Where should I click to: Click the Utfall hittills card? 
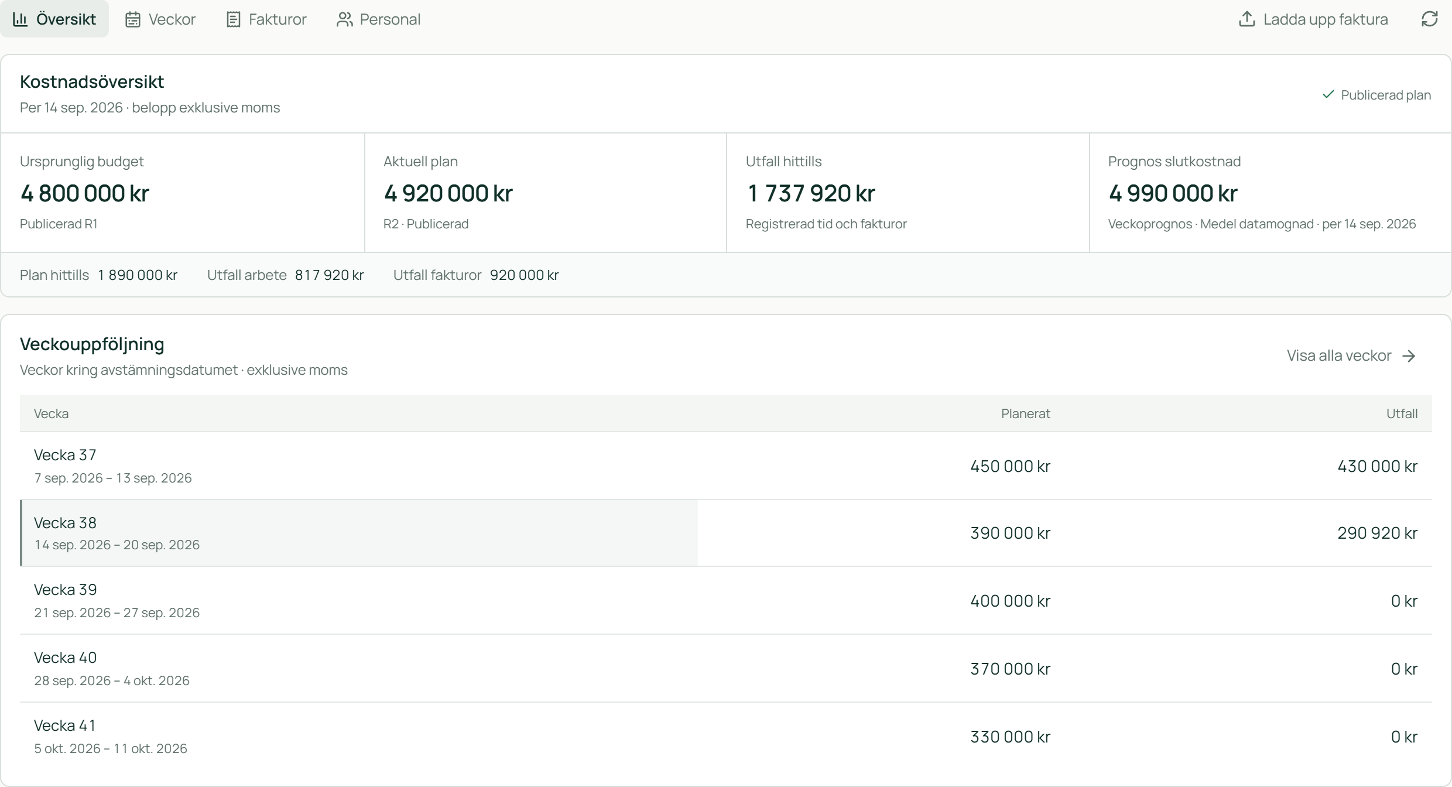click(908, 193)
